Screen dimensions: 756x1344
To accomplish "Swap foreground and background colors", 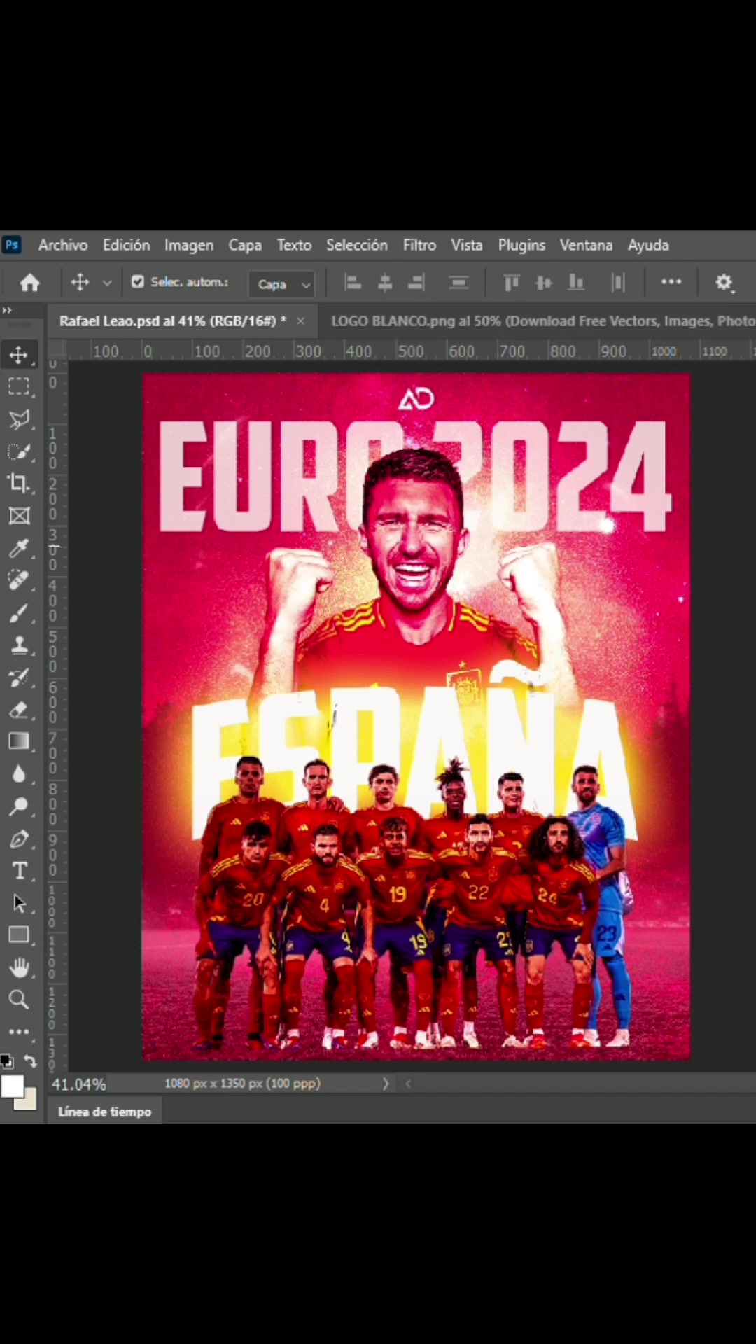I will click(x=30, y=1061).
